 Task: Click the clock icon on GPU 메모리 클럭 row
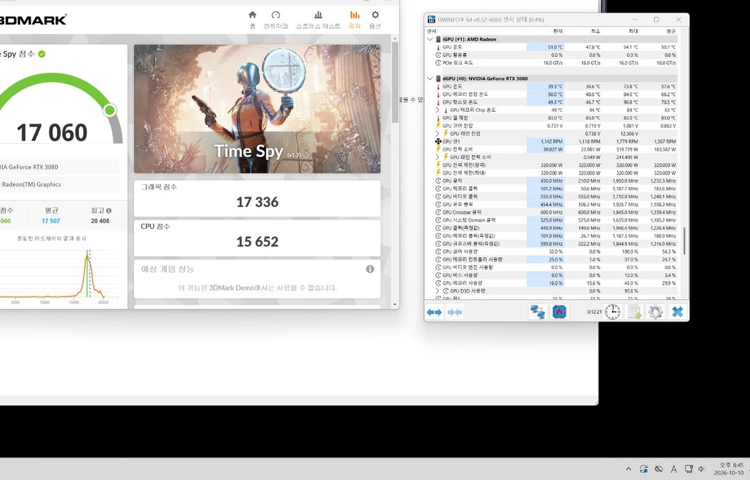pyautogui.click(x=438, y=188)
